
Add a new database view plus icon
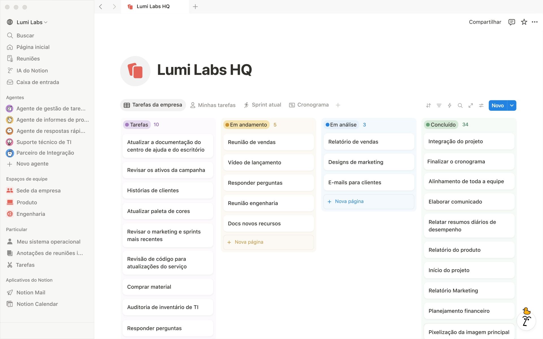click(338, 105)
